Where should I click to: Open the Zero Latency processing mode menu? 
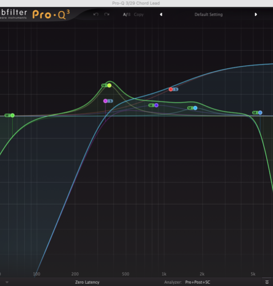[88, 282]
